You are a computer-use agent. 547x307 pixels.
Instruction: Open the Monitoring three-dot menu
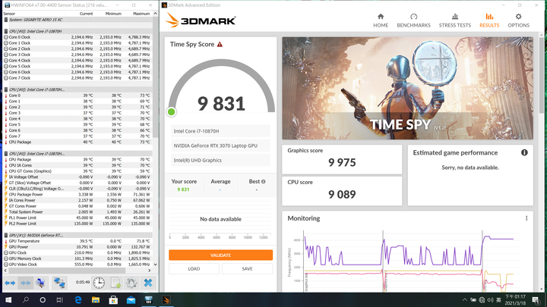[526, 218]
